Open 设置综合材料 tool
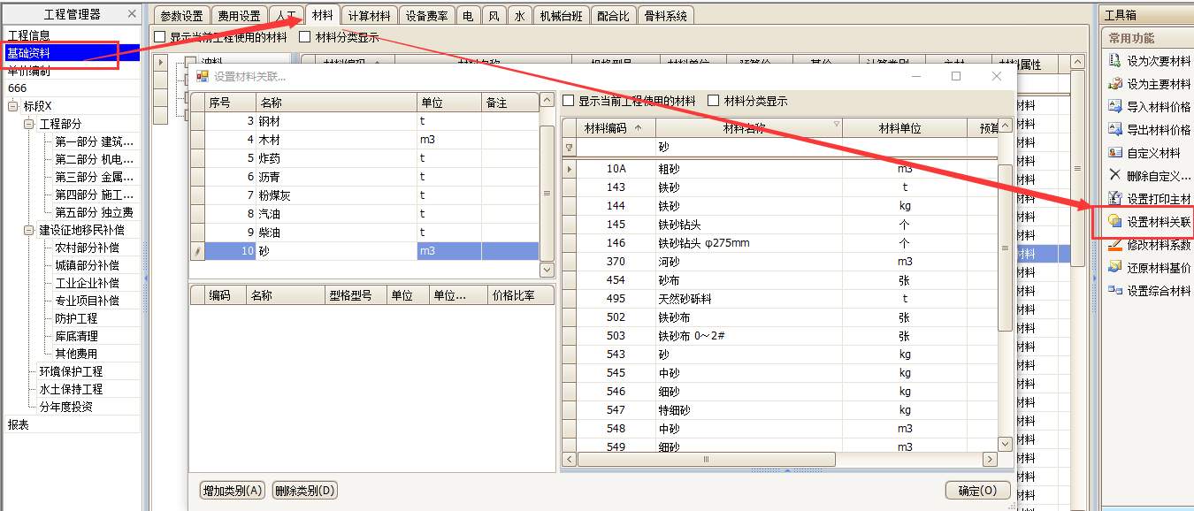 coord(1115,291)
